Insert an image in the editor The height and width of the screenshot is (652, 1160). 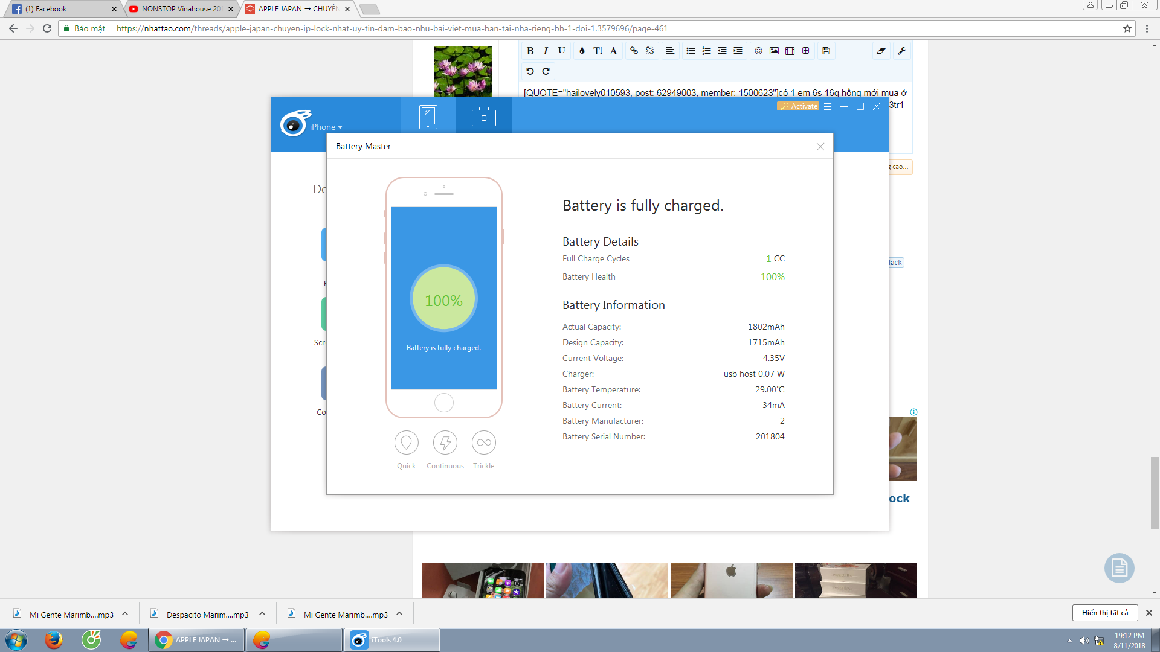(x=774, y=51)
